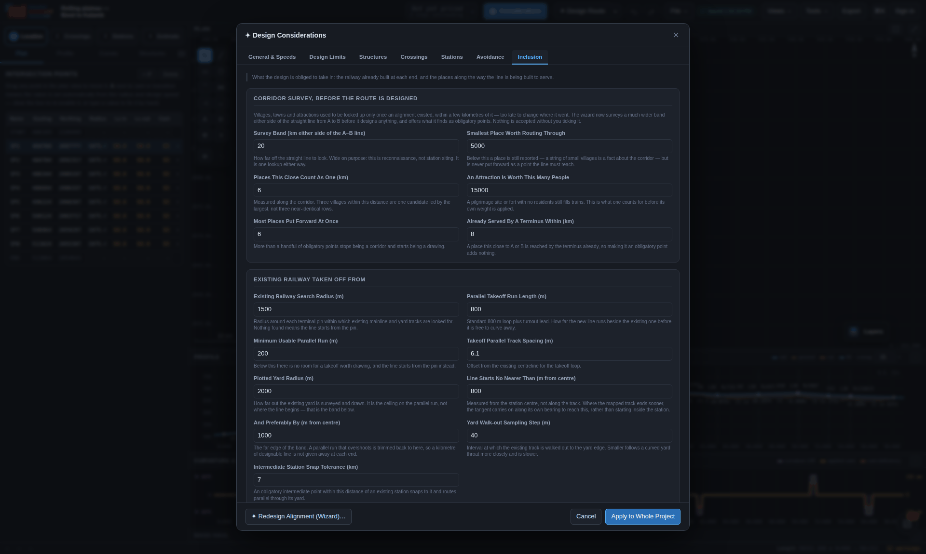
Task: Click the And Preferably By input field
Action: tap(356, 435)
